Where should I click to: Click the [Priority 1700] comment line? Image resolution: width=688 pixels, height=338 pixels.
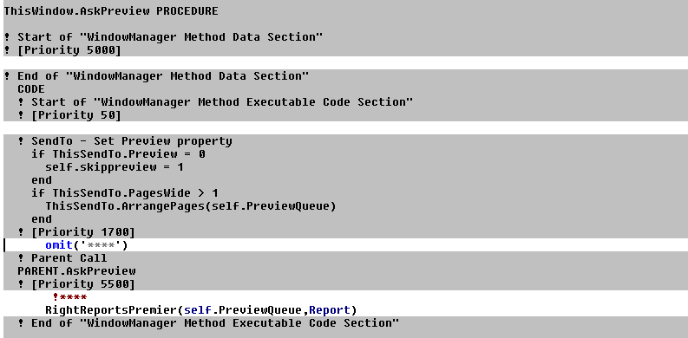click(76, 232)
